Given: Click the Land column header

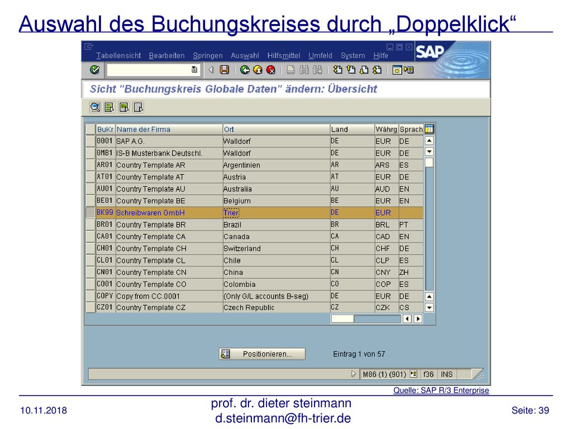Looking at the screenshot, I should pyautogui.click(x=352, y=129).
